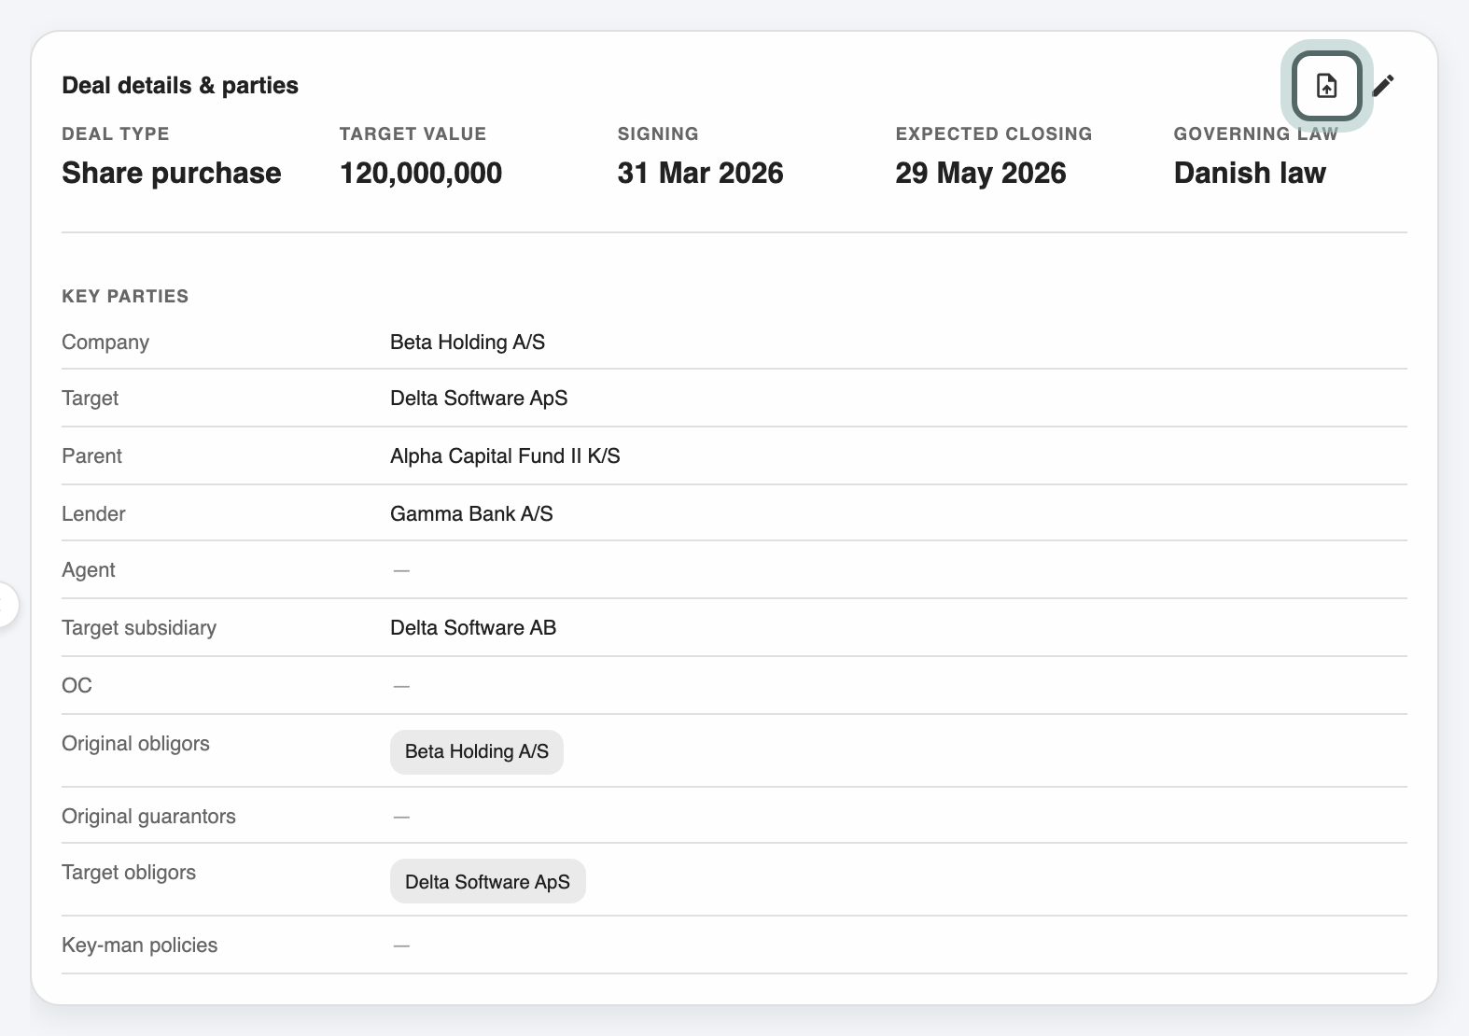Click the "Key-man policies" row label
This screenshot has height=1036, width=1469.
click(x=139, y=945)
